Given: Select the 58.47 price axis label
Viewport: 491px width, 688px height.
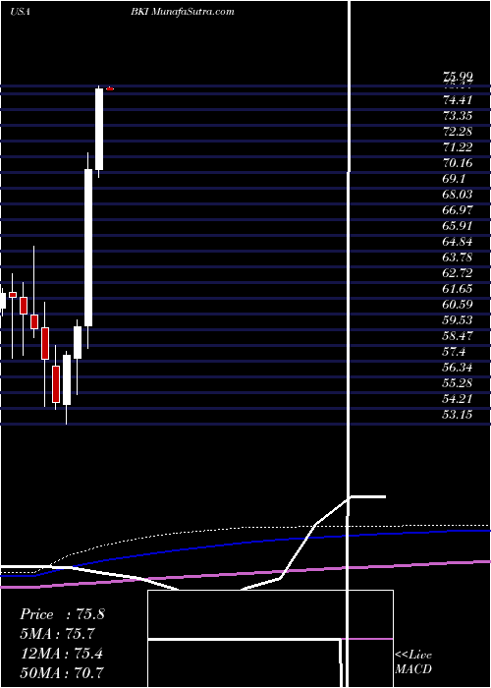Looking at the screenshot, I should coord(458,336).
